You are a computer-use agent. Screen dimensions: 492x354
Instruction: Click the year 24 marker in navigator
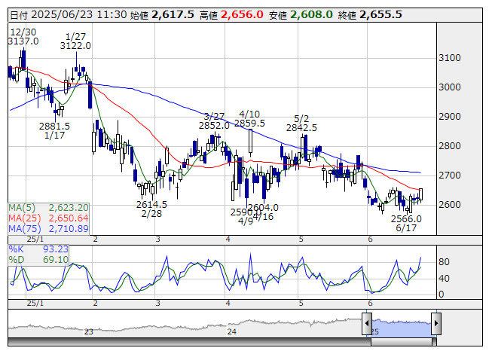click(232, 331)
